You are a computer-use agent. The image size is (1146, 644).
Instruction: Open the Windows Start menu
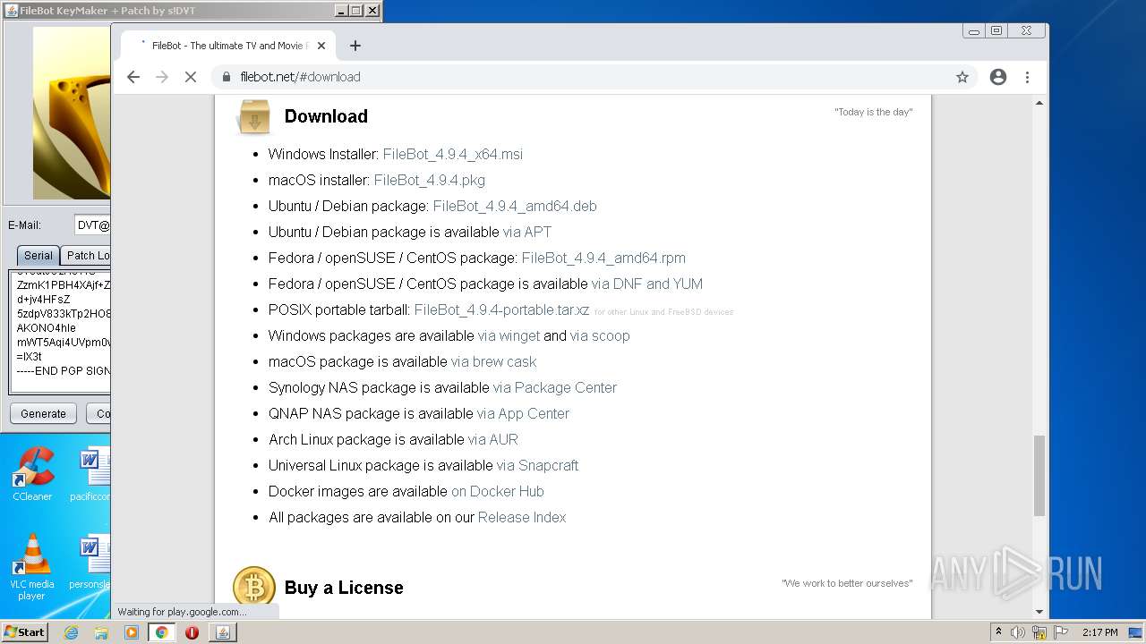pyautogui.click(x=24, y=632)
